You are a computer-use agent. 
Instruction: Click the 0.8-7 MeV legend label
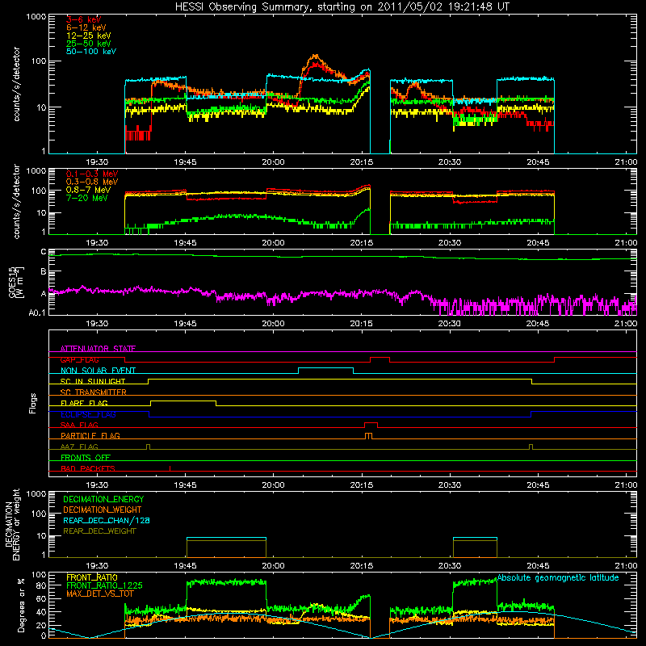pyautogui.click(x=89, y=190)
